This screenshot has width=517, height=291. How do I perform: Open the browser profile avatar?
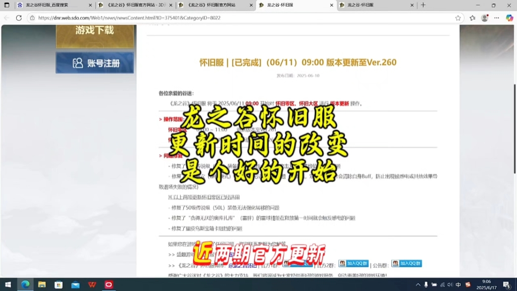tap(485, 18)
